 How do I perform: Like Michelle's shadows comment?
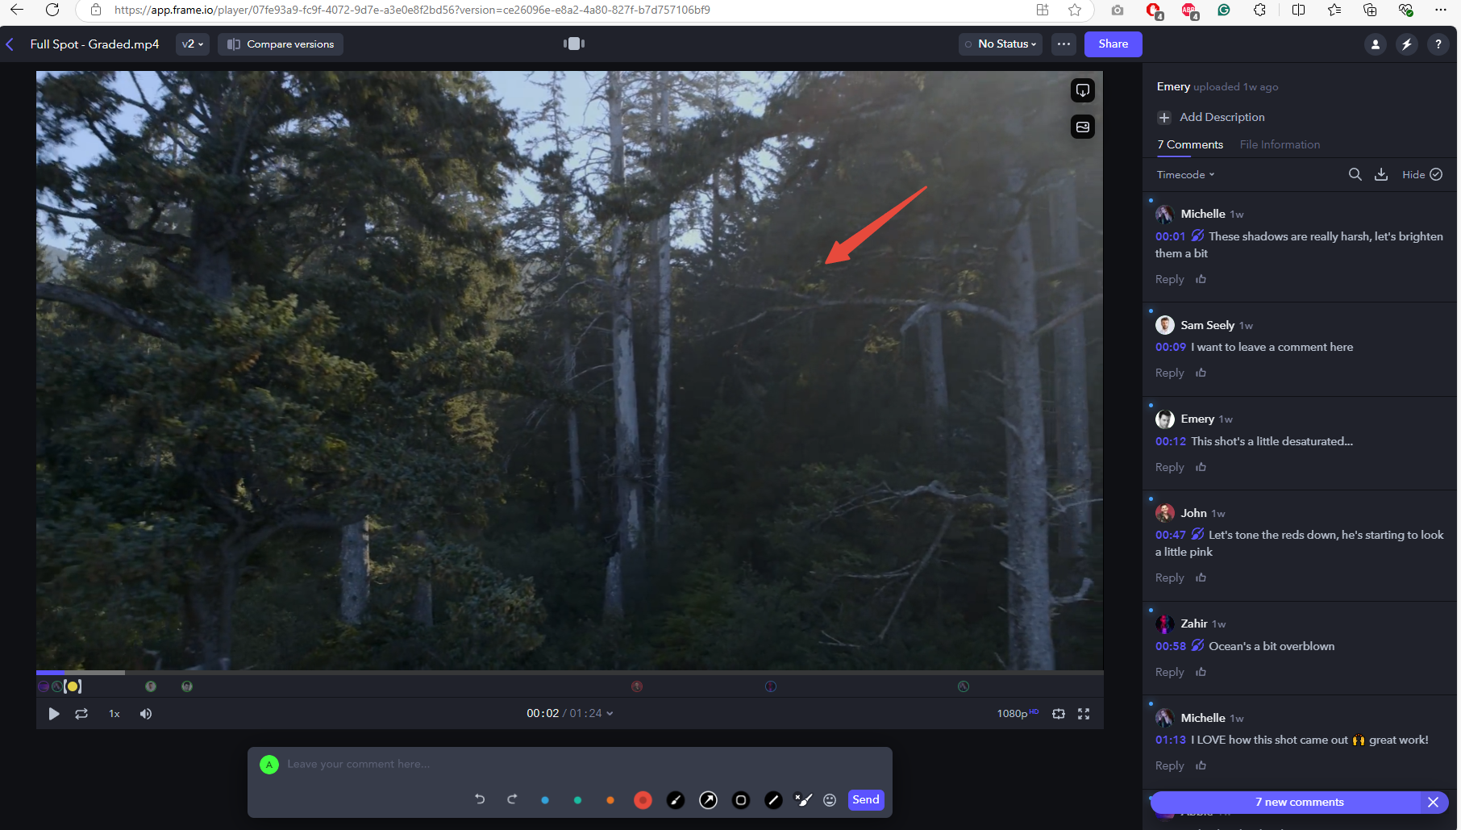point(1201,279)
